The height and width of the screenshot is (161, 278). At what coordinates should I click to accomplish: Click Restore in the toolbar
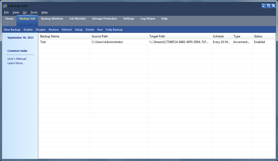[54, 30]
